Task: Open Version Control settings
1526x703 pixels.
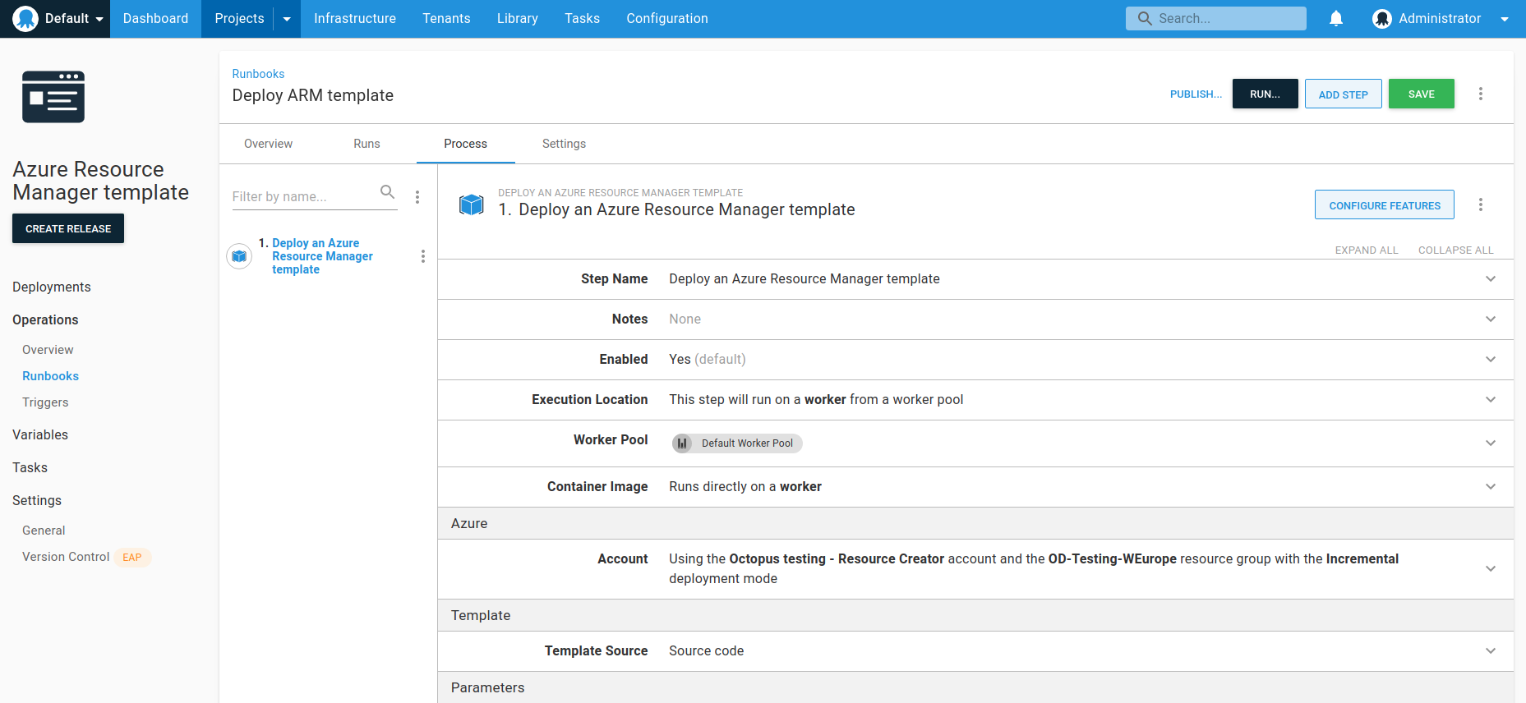Action: [66, 557]
